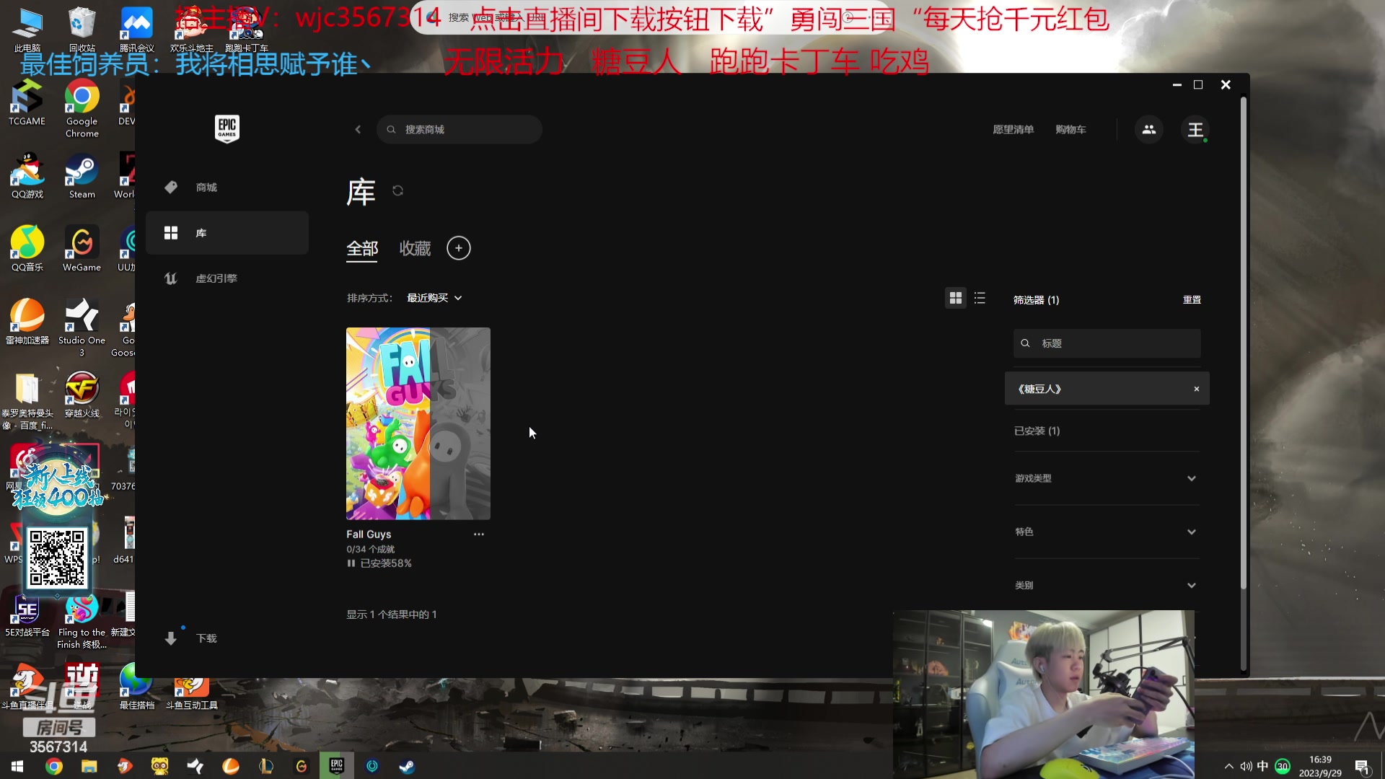Open 腾讯会议 desktop shortcut

137,30
